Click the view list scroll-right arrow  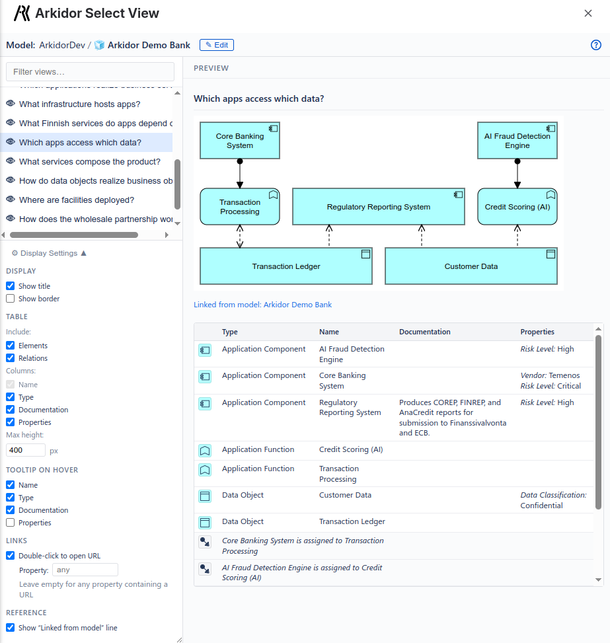click(x=167, y=235)
